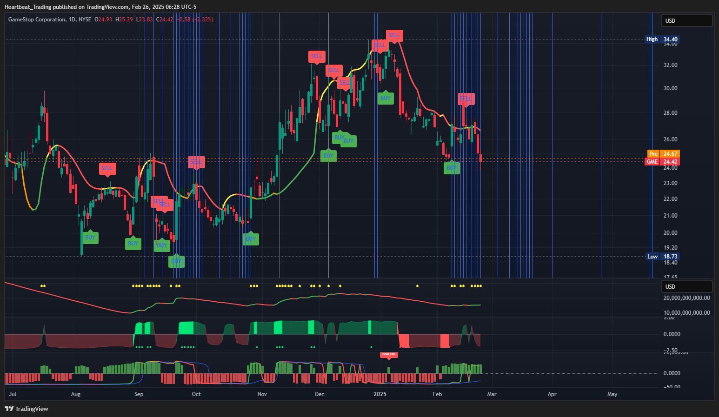
Task: Click the Mar label on time axis
Action: (x=492, y=394)
